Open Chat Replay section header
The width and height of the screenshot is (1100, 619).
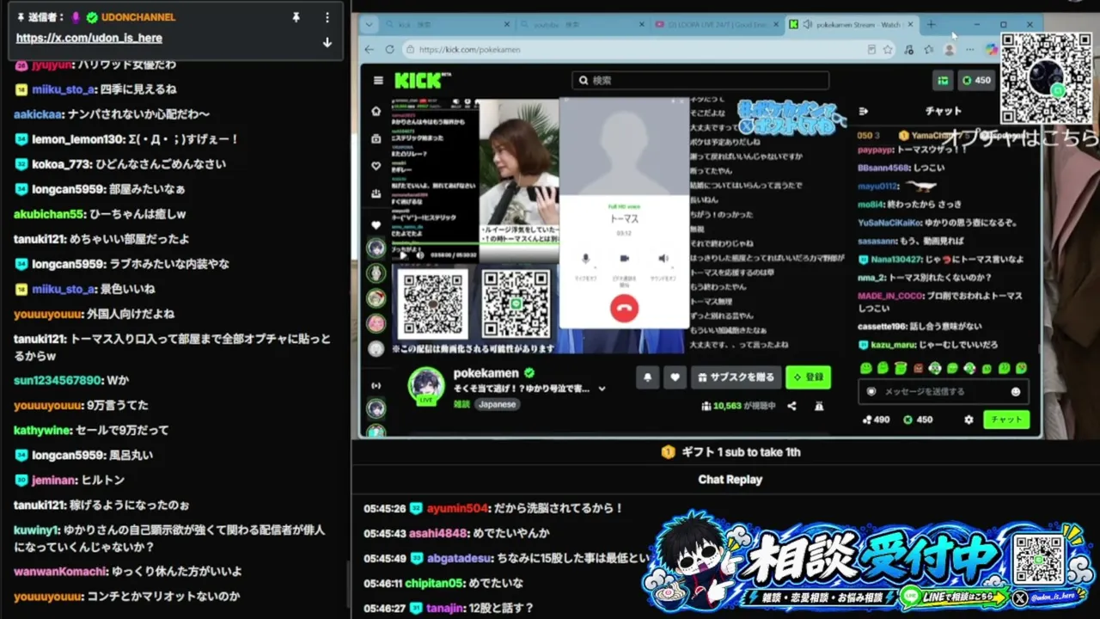click(730, 480)
